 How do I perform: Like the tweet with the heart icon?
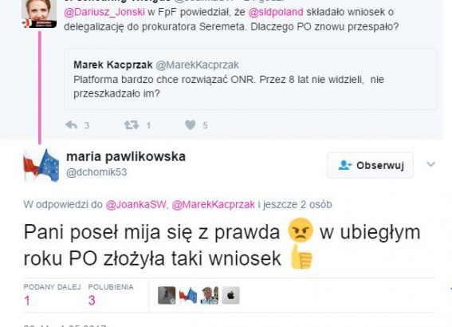[191, 125]
